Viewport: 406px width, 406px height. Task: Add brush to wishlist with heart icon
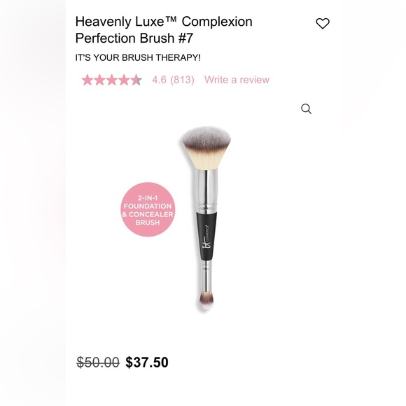coord(323,24)
